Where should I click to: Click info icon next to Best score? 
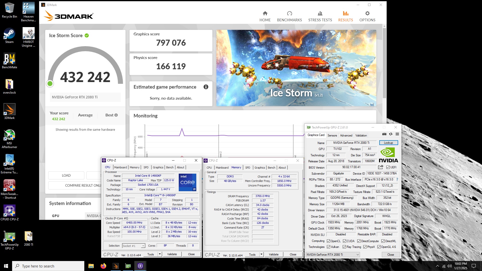click(x=116, y=115)
